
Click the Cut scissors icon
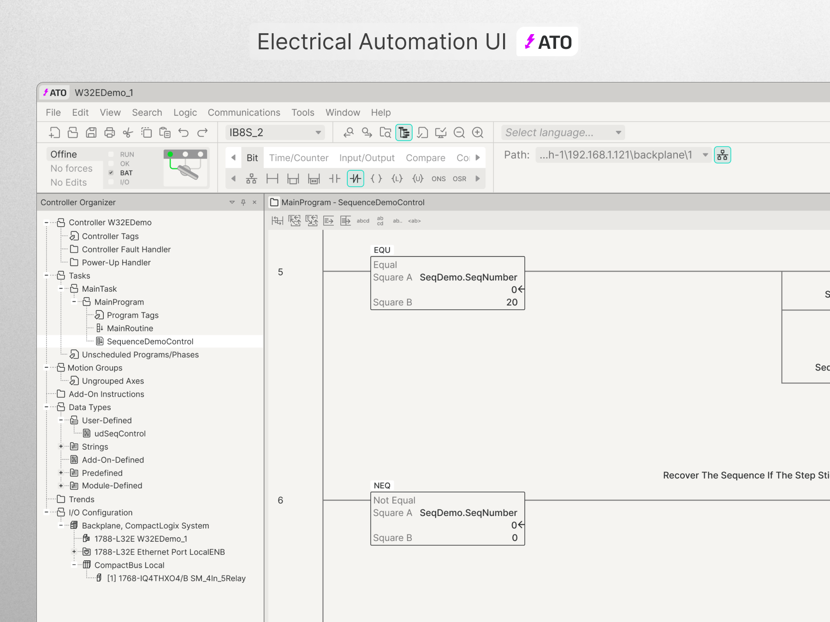128,133
